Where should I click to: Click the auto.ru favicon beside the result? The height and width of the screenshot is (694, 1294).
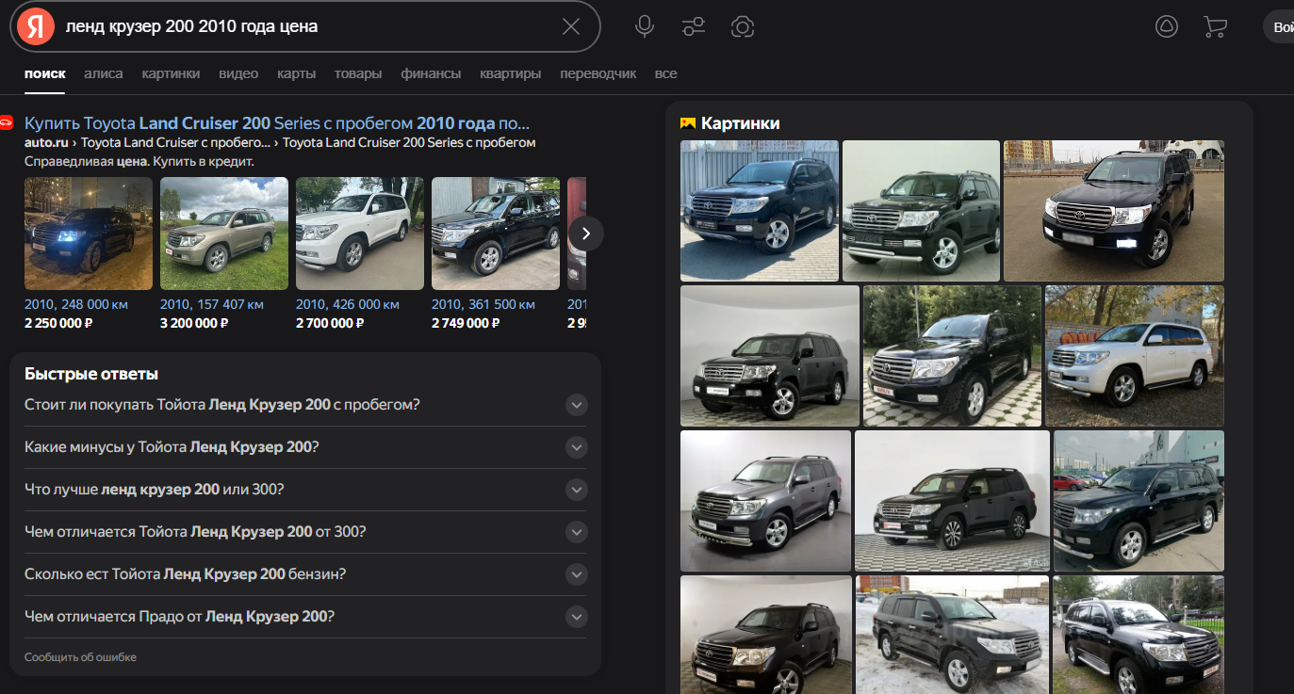(6, 122)
